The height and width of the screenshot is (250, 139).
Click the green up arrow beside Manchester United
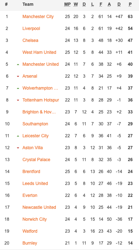point(18,64)
